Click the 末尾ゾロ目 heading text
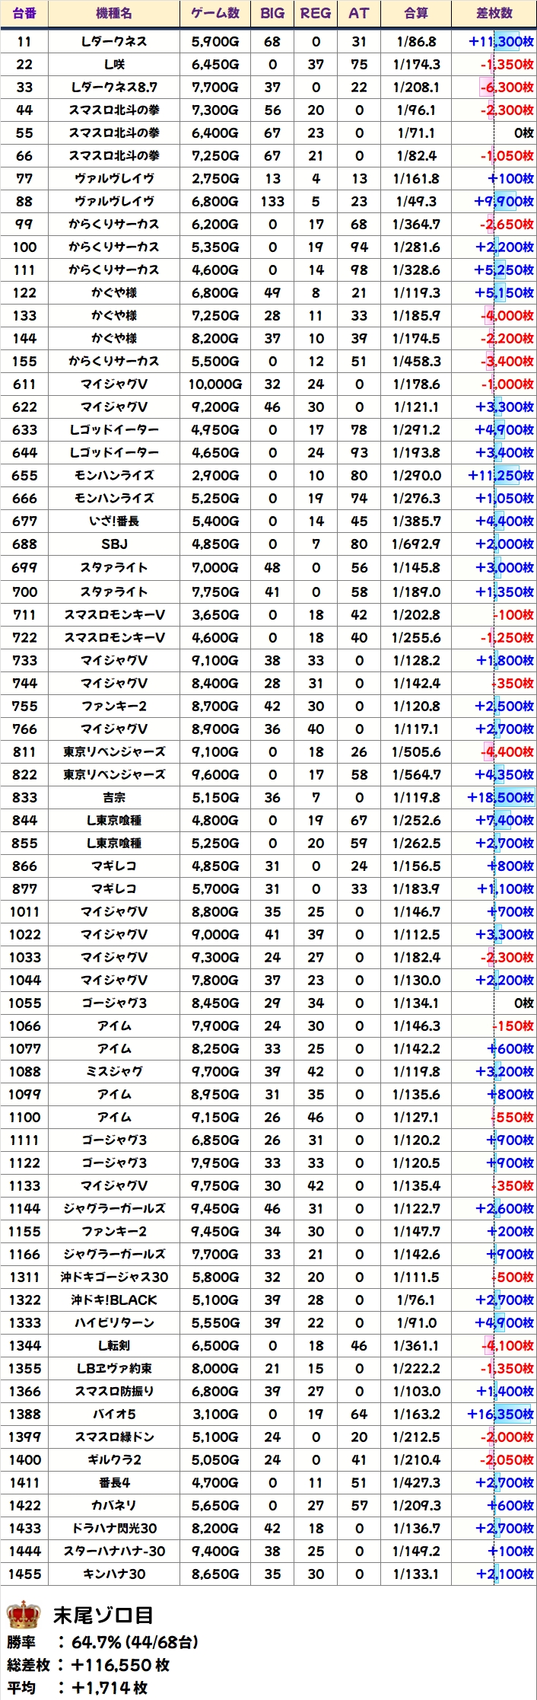 click(103, 1615)
